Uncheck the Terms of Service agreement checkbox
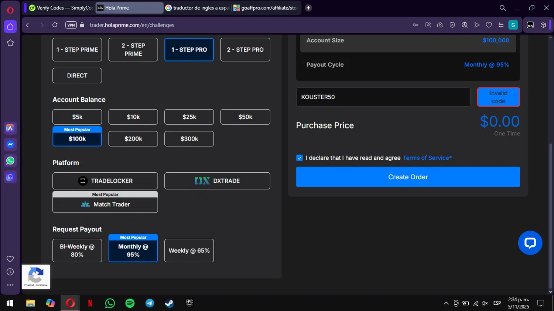Image resolution: width=554 pixels, height=311 pixels. (300, 158)
